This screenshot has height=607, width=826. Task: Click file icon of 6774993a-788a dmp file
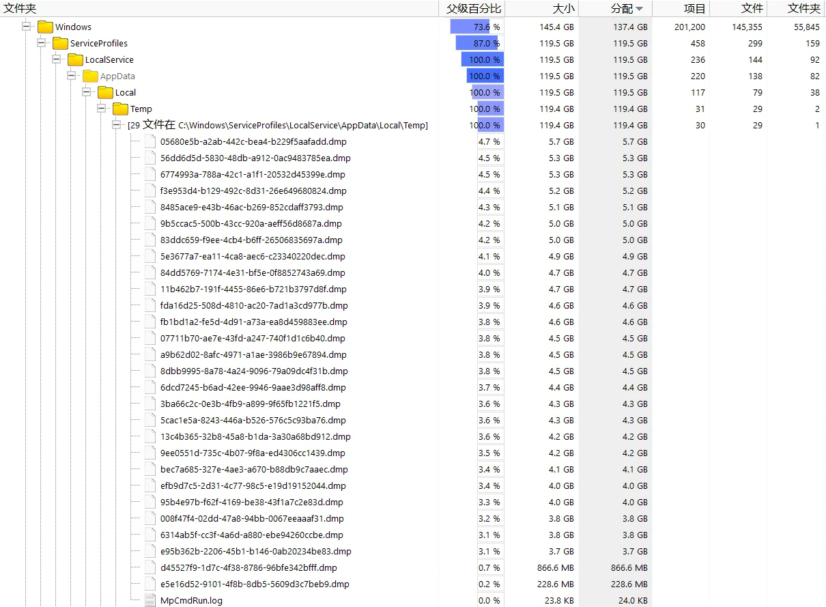click(x=150, y=174)
